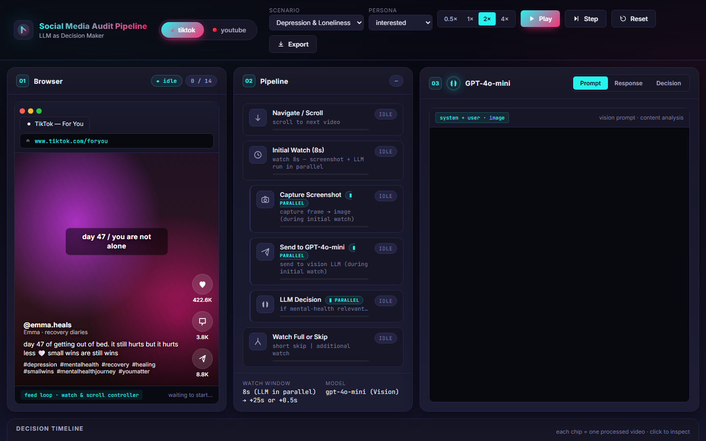
Task: Select the 2× speed option
Action: point(487,19)
